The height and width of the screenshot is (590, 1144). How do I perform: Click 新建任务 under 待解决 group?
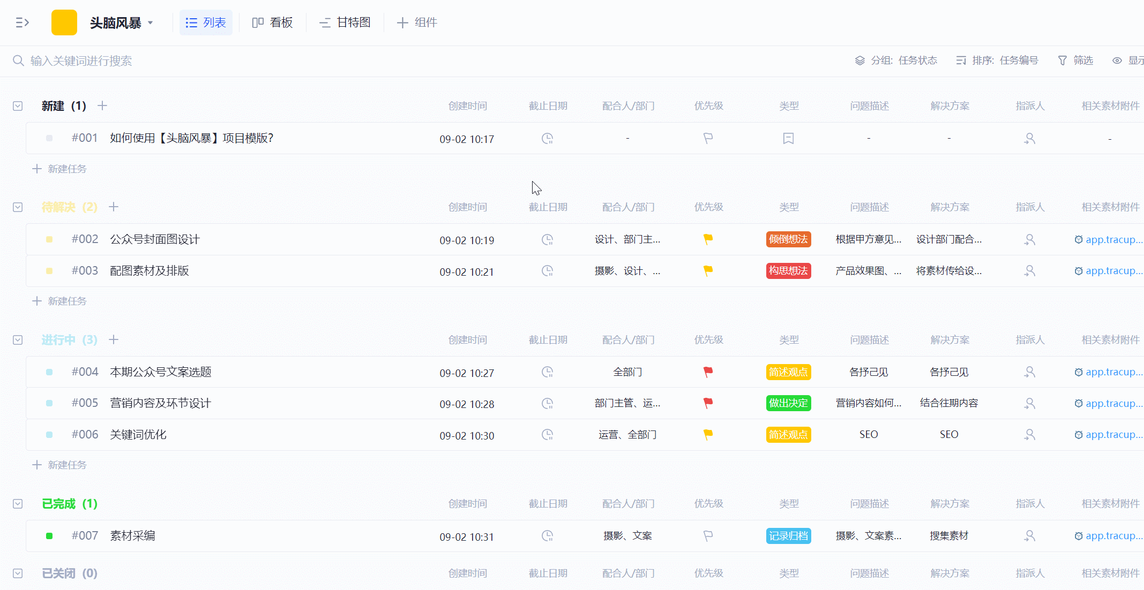coord(59,301)
